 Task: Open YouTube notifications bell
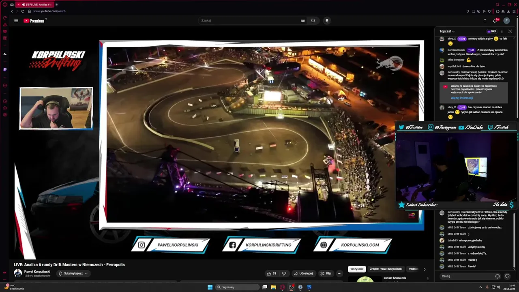tap(495, 21)
